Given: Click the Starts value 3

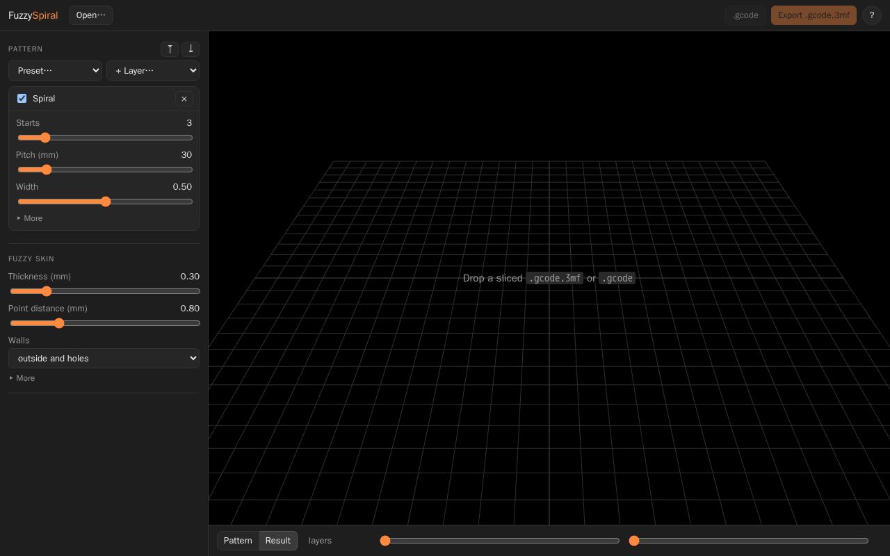Looking at the screenshot, I should point(189,123).
